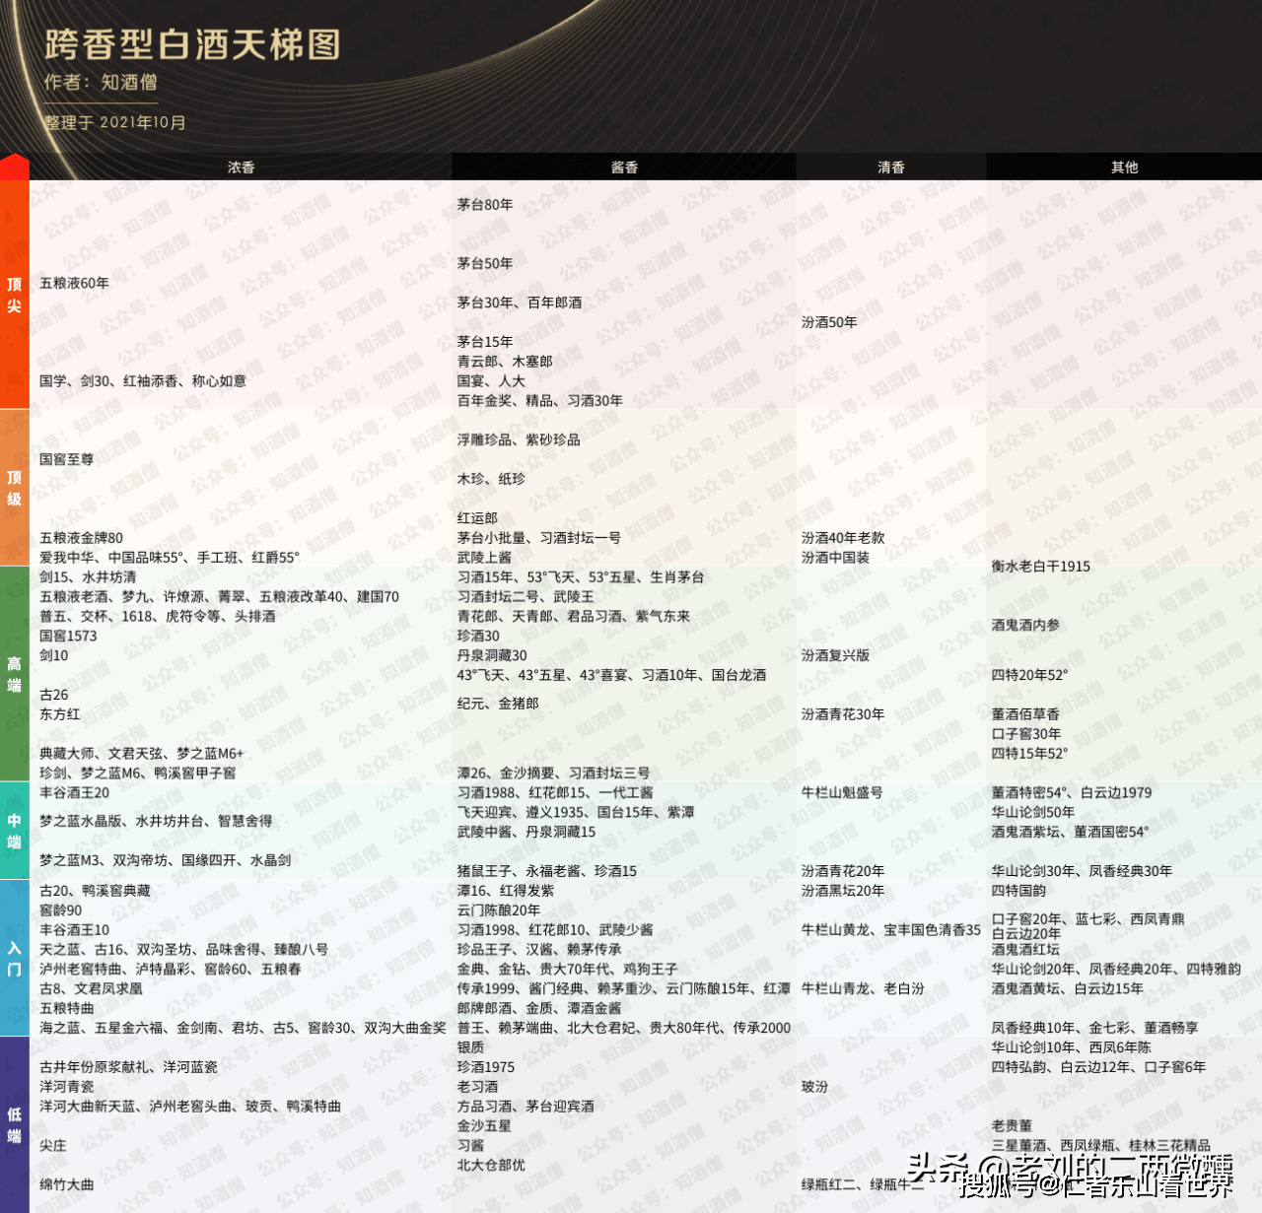
Task: Click the entry 丰谷酒王20
Action: coord(75,792)
